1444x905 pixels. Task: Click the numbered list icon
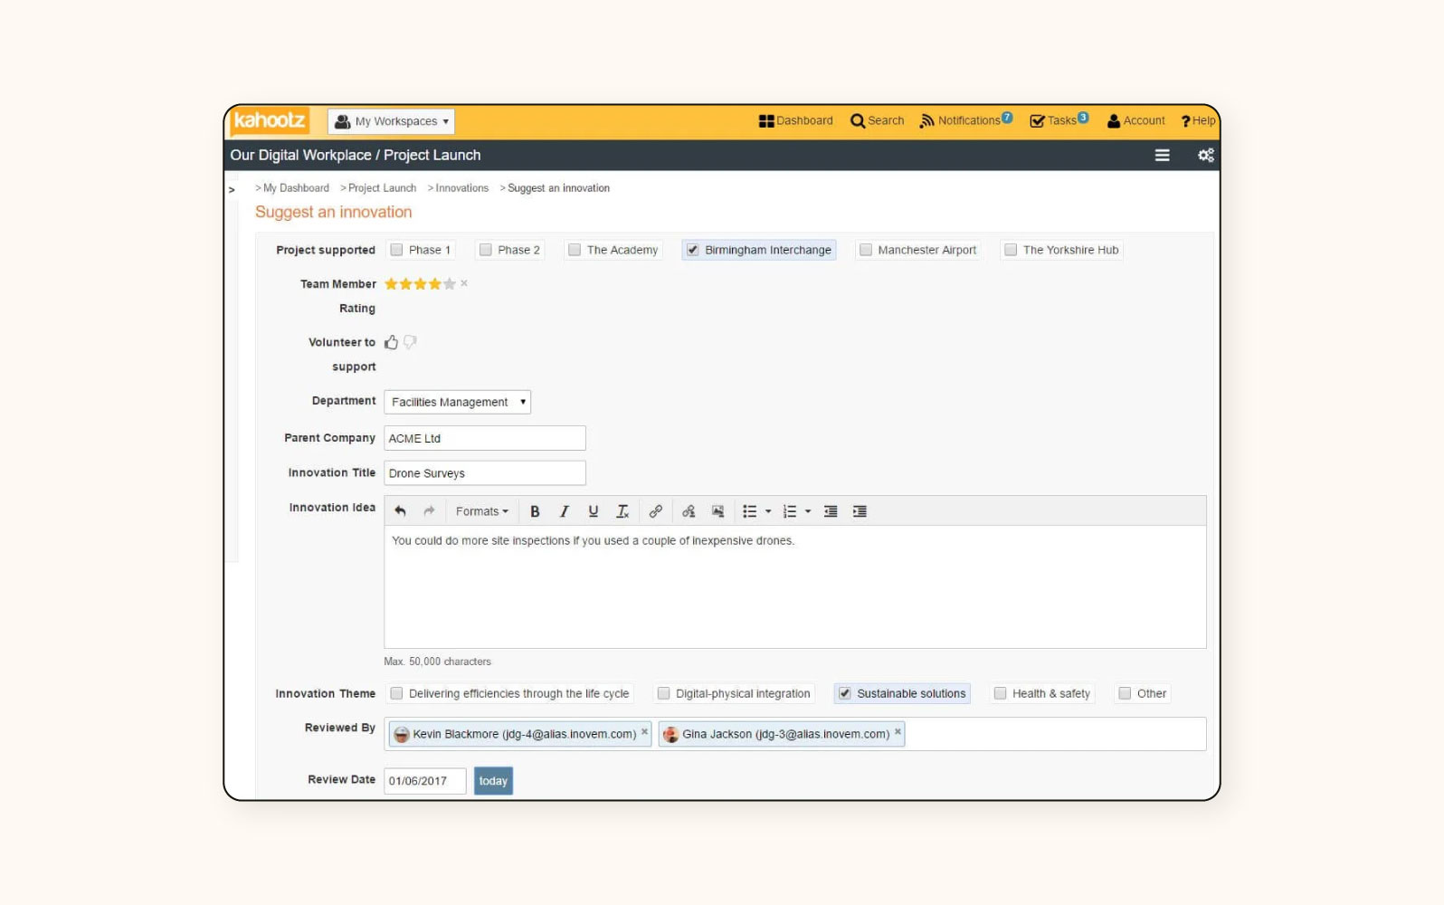tap(789, 511)
